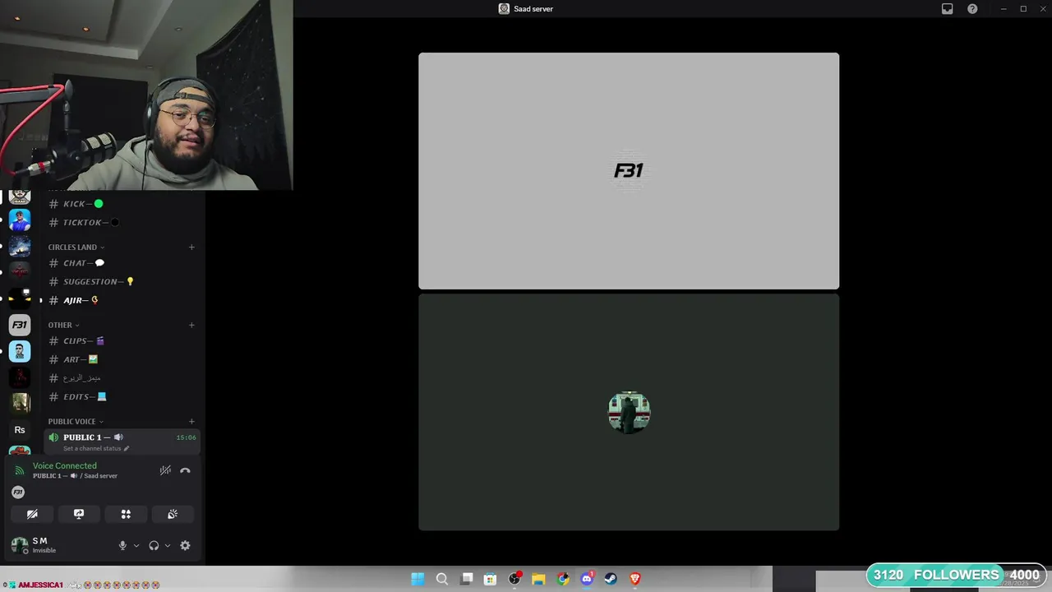The image size is (1052, 592).
Task: Open the SUGGESTION text channel
Action: 121,281
